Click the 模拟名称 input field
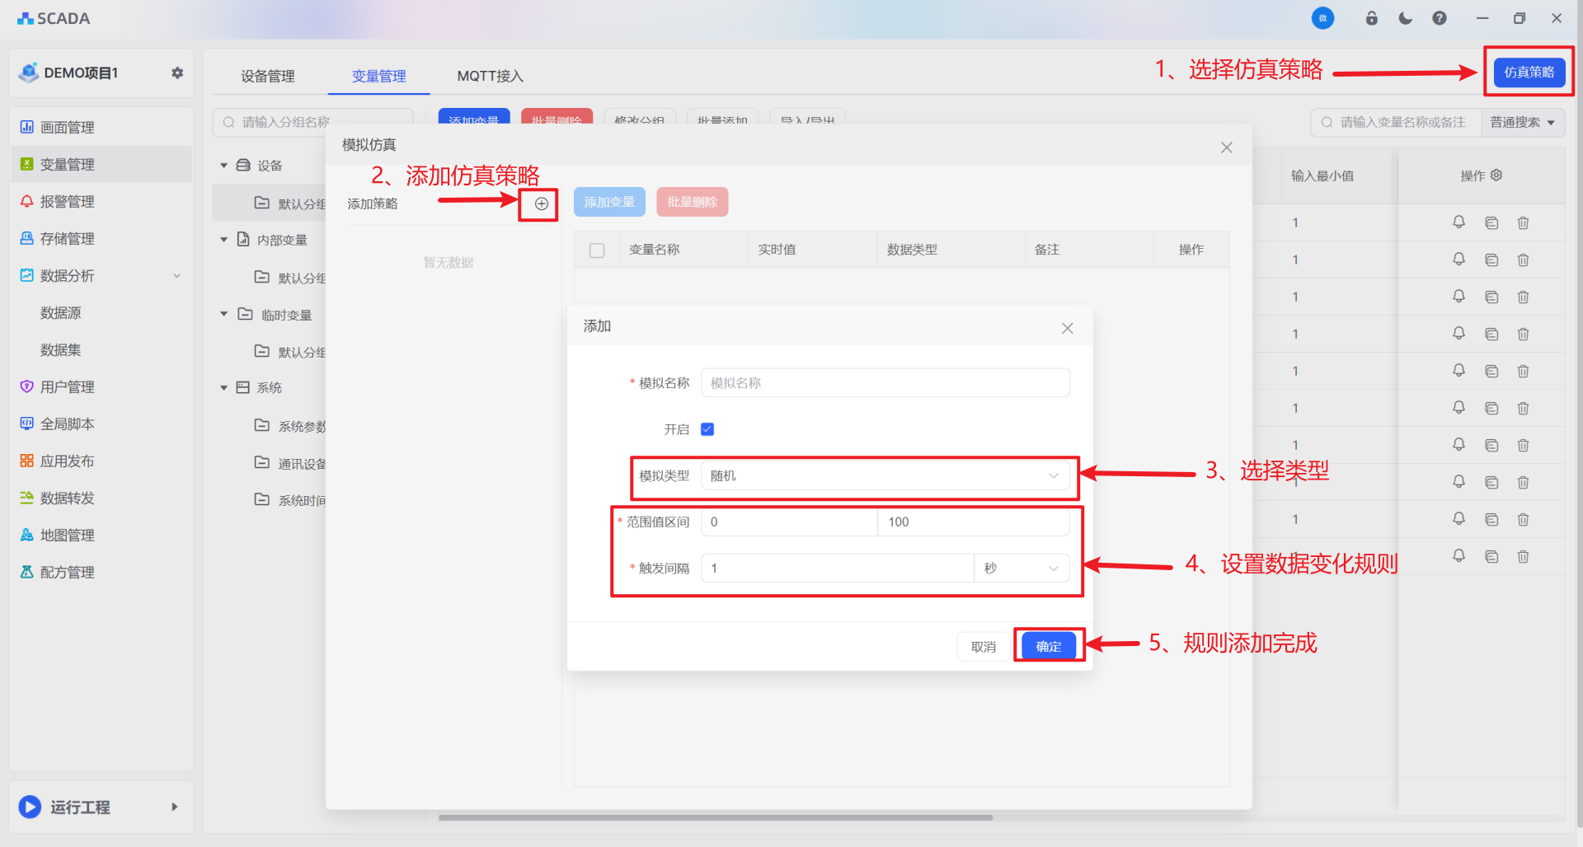This screenshot has width=1583, height=847. coord(885,383)
